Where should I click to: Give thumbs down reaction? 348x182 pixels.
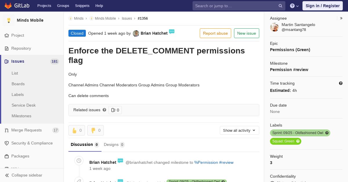pyautogui.click(x=95, y=130)
